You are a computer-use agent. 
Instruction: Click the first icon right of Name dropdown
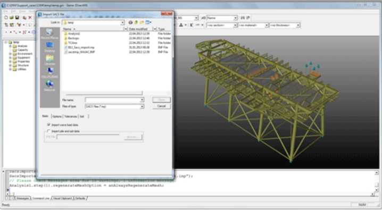[x=243, y=18]
